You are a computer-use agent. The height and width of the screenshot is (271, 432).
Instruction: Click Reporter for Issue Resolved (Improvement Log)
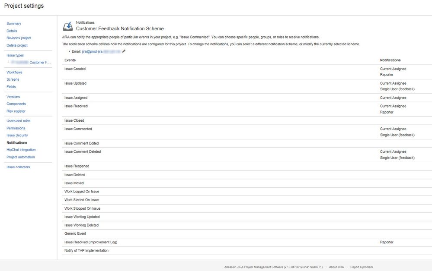387,242
